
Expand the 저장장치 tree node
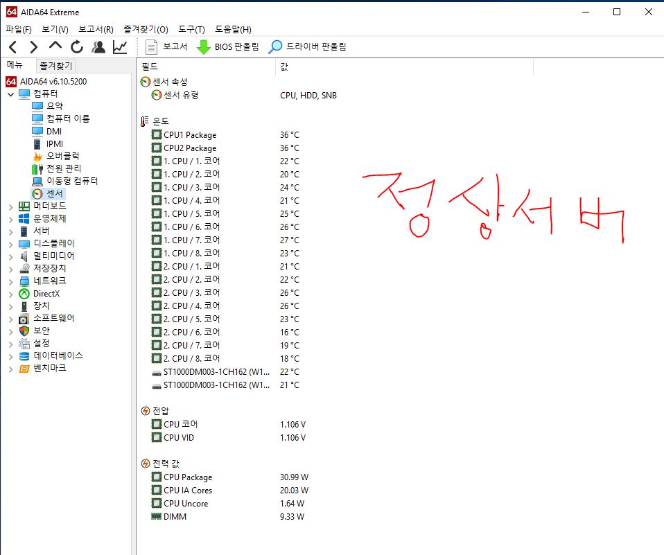tap(11, 270)
